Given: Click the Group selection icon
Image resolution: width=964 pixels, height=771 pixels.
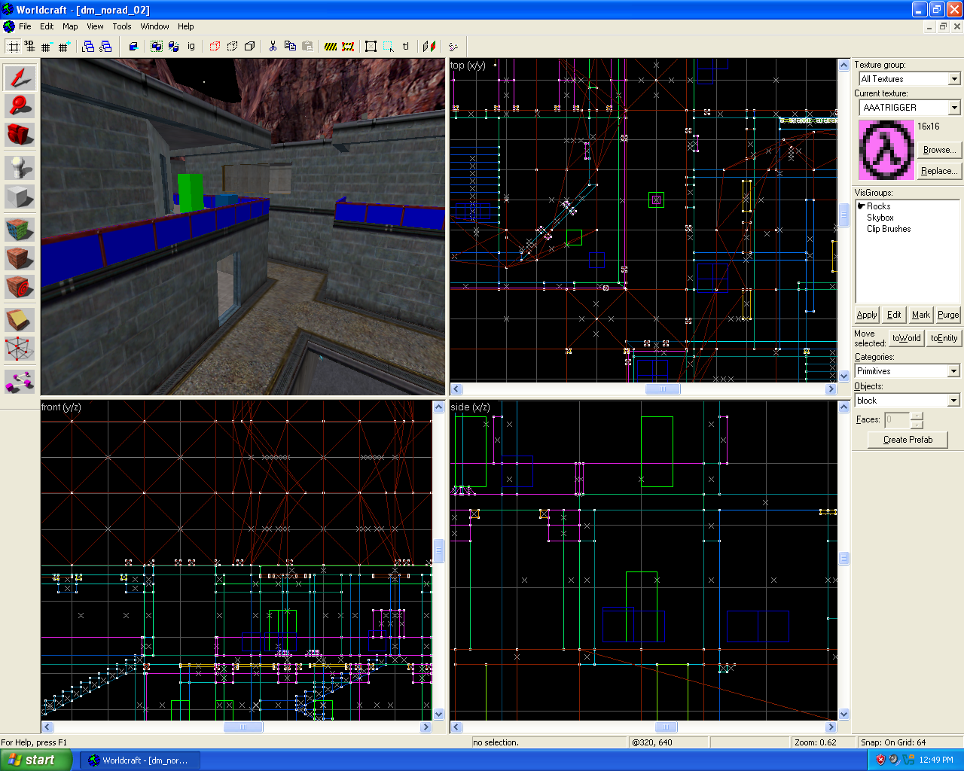Looking at the screenshot, I should coord(157,47).
